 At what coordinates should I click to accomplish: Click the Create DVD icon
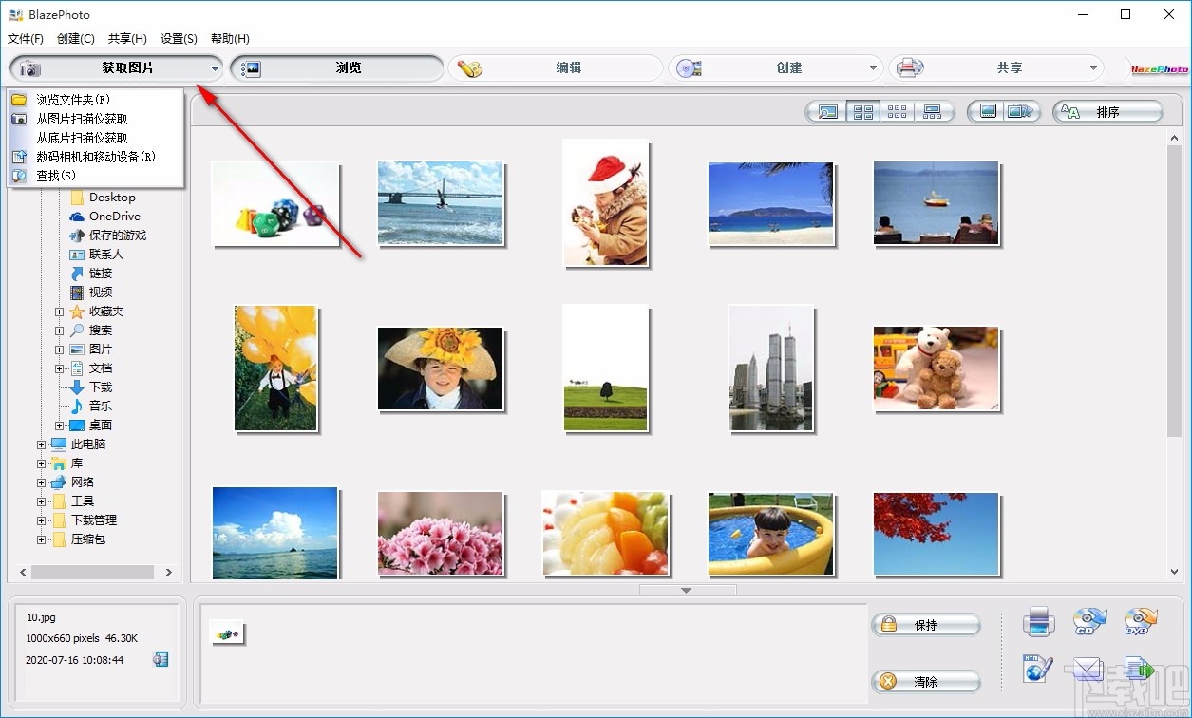click(1140, 619)
